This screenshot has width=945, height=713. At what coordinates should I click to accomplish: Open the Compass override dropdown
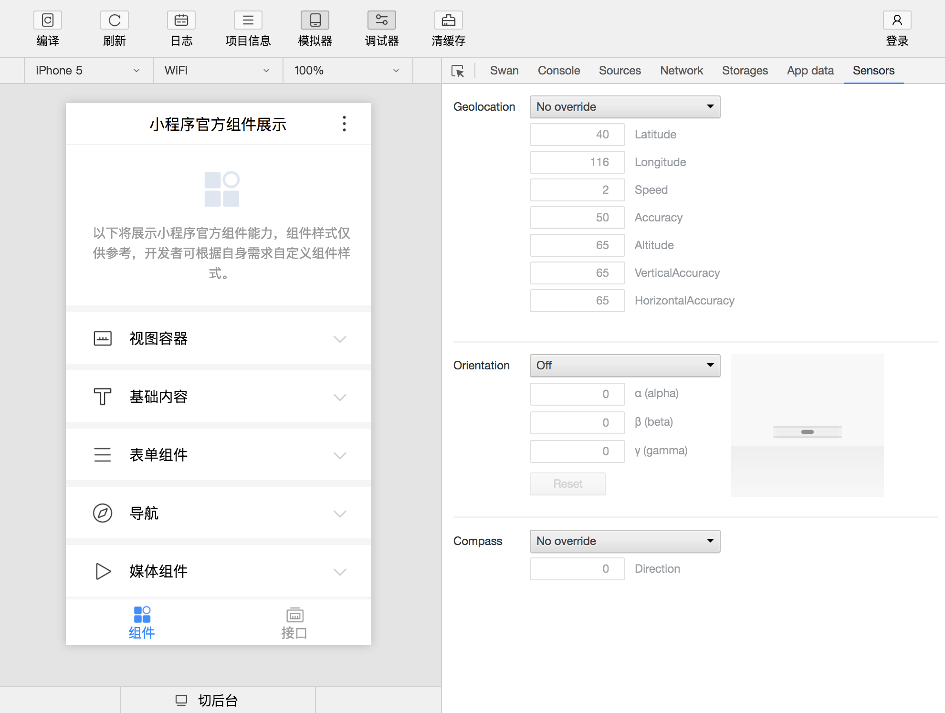click(625, 541)
